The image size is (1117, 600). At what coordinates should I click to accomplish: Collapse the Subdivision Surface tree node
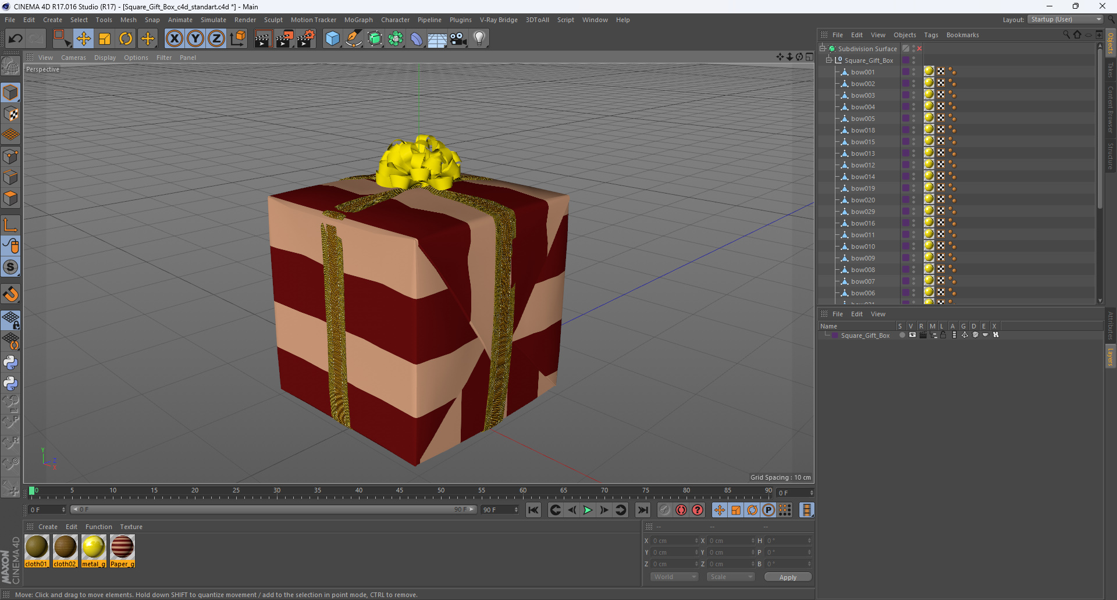823,49
